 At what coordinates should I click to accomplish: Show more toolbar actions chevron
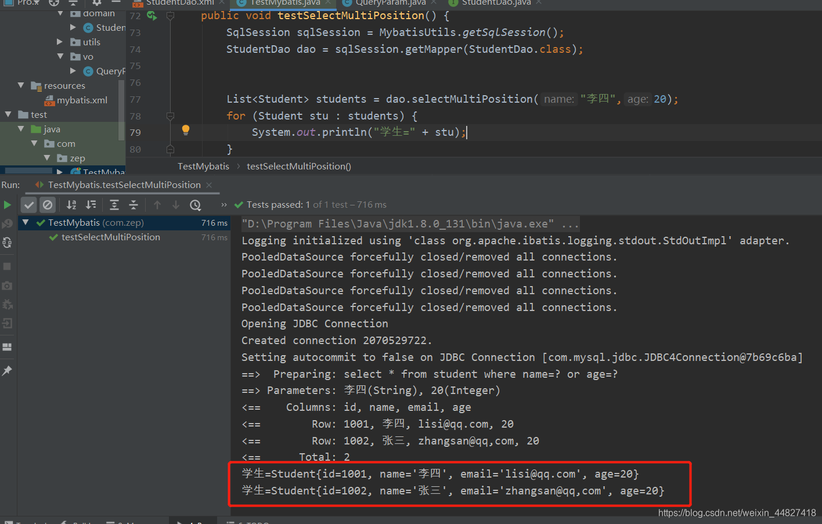(x=224, y=205)
